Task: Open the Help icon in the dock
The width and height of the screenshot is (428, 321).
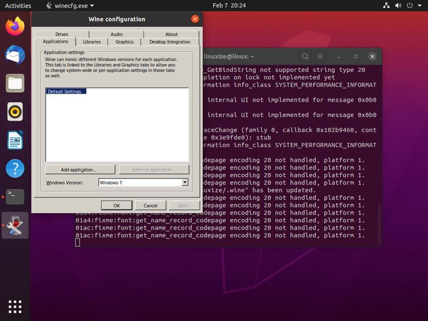Action: tap(15, 168)
